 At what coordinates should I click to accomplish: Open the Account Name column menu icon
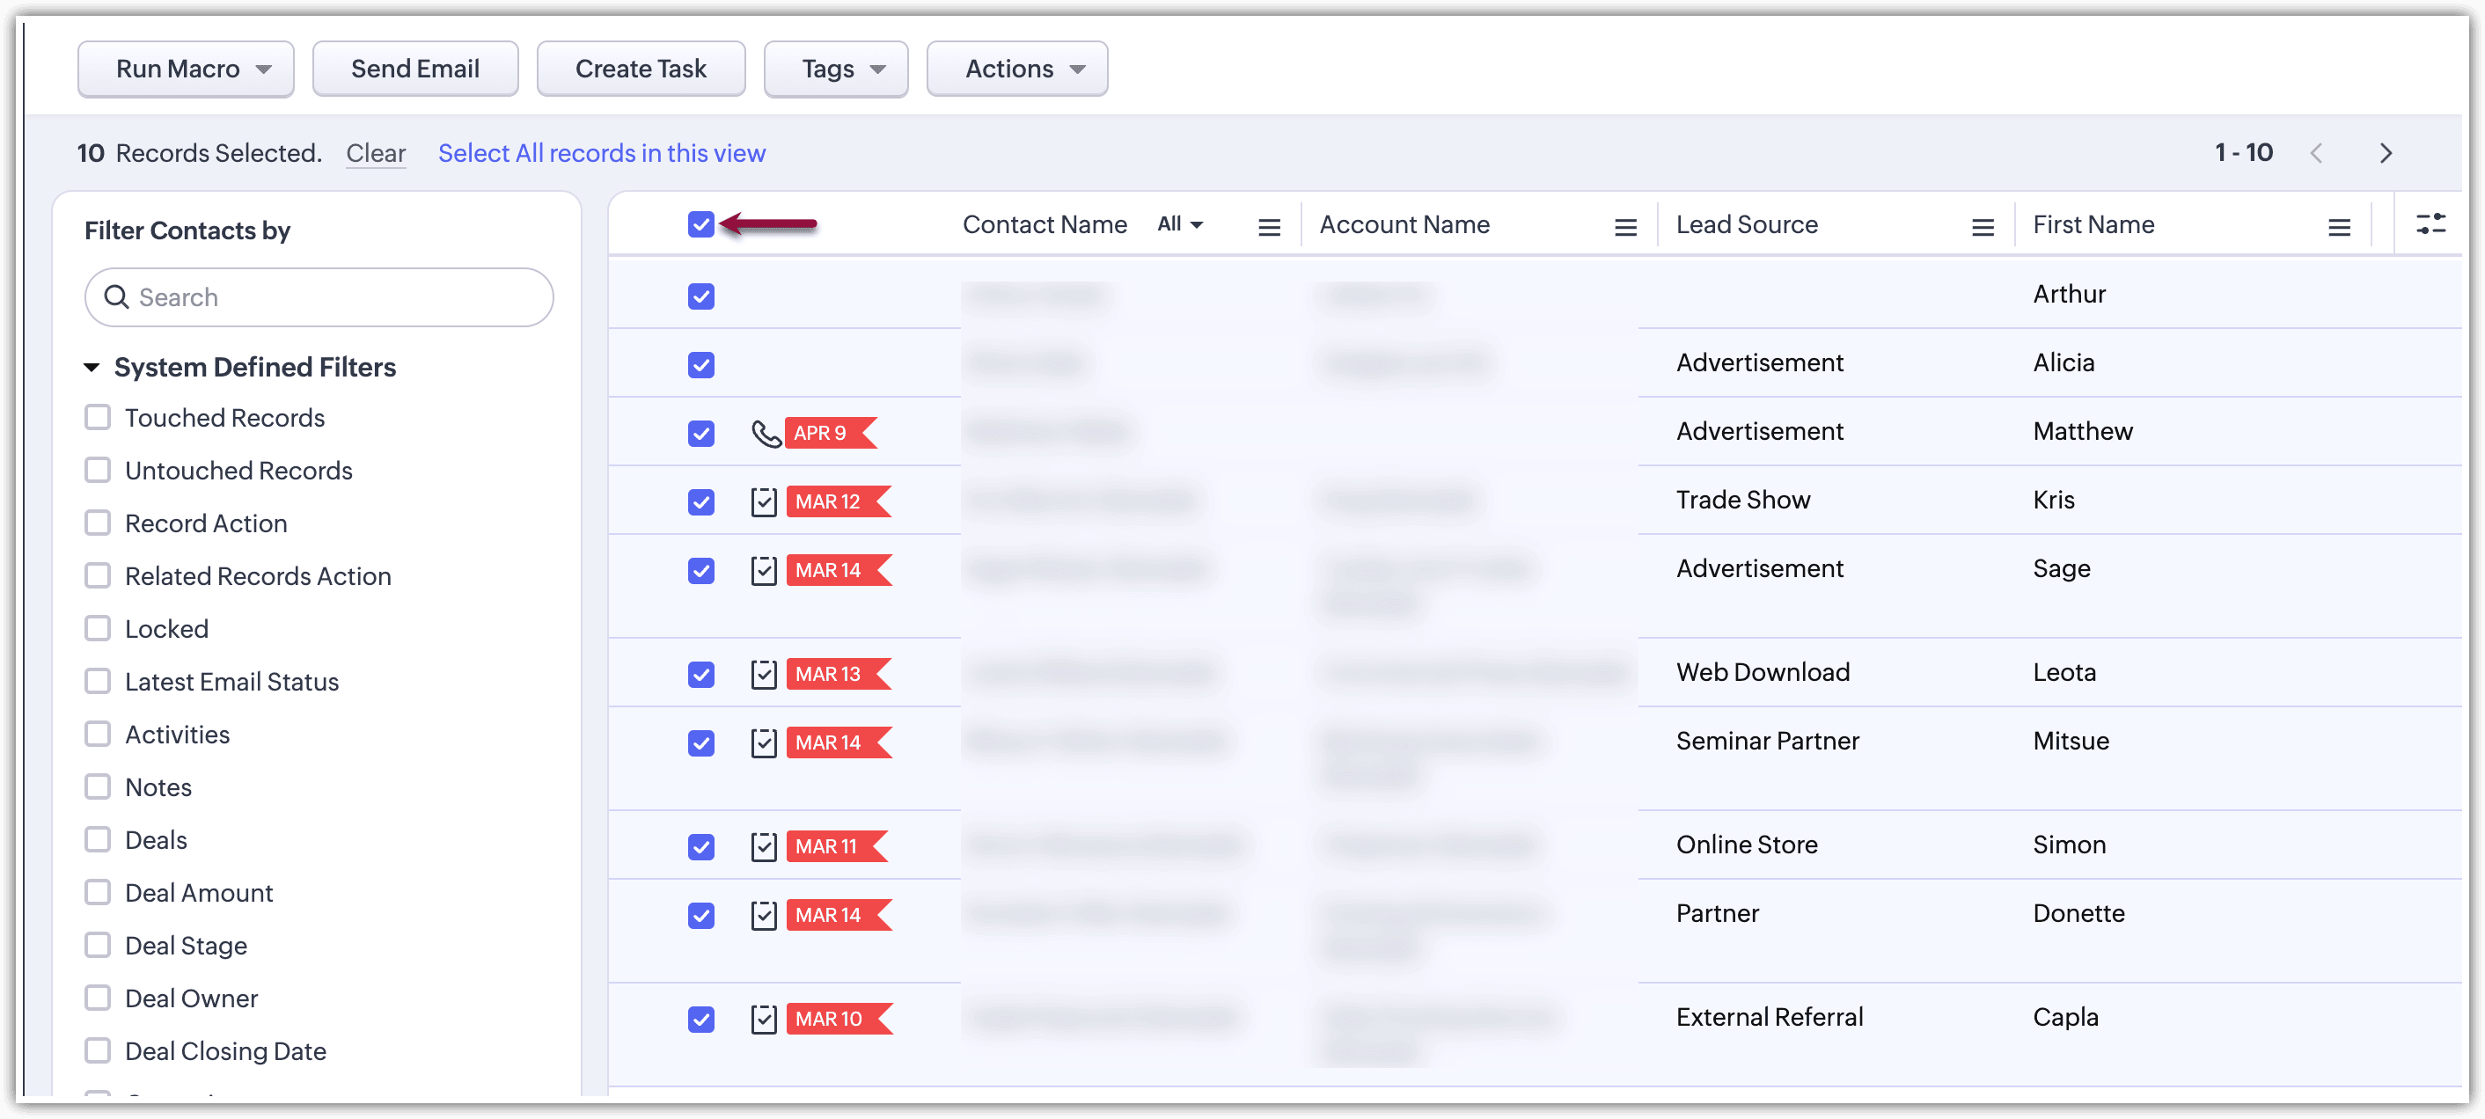click(1624, 227)
